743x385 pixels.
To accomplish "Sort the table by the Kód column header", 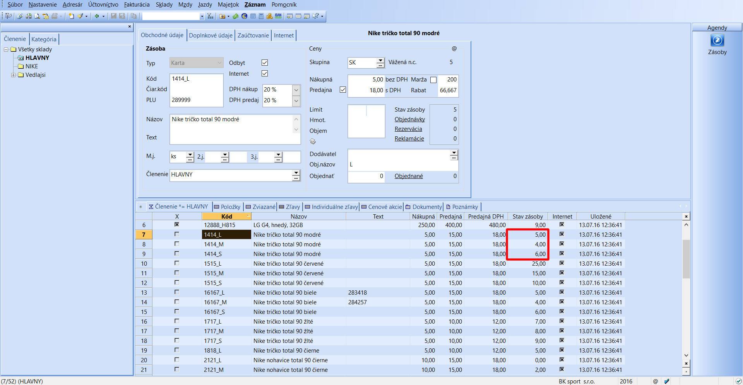I will tap(227, 217).
